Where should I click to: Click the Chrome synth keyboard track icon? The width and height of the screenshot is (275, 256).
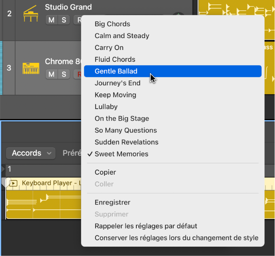[31, 68]
